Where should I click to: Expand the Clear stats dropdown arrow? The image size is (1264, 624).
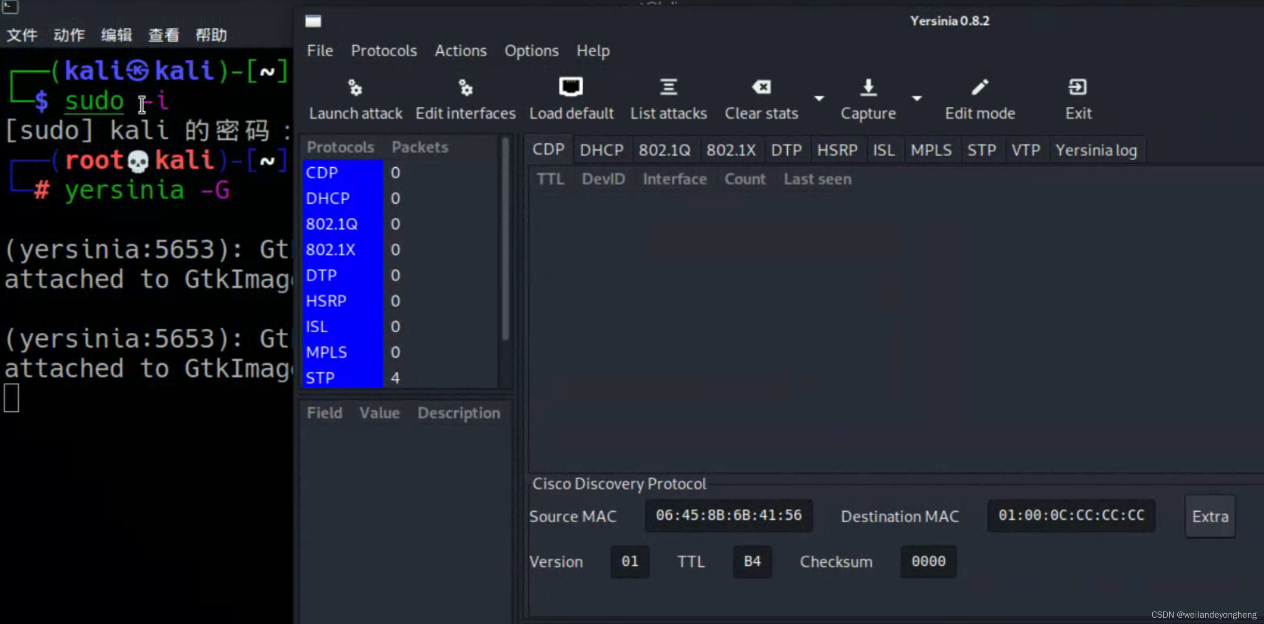819,99
